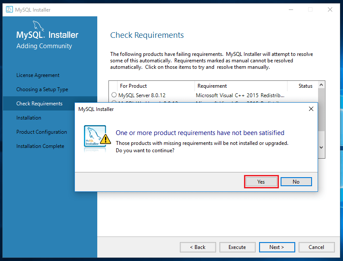The width and height of the screenshot is (343, 261).
Task: Click the Status column header
Action: (x=305, y=86)
